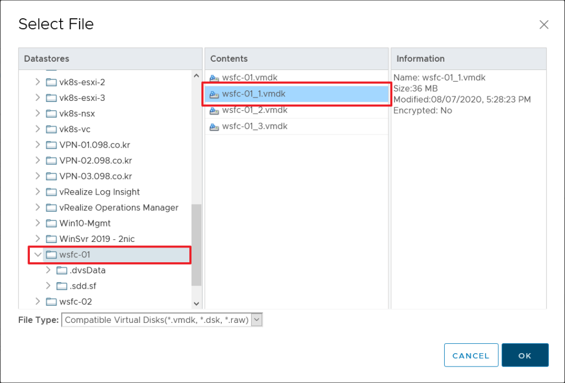565x383 pixels.
Task: Open the File Type dropdown
Action: tap(257, 320)
